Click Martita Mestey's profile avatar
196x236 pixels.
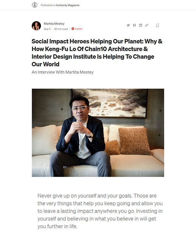click(36, 26)
